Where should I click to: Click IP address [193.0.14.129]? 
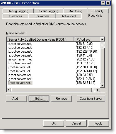click(x=85, y=63)
